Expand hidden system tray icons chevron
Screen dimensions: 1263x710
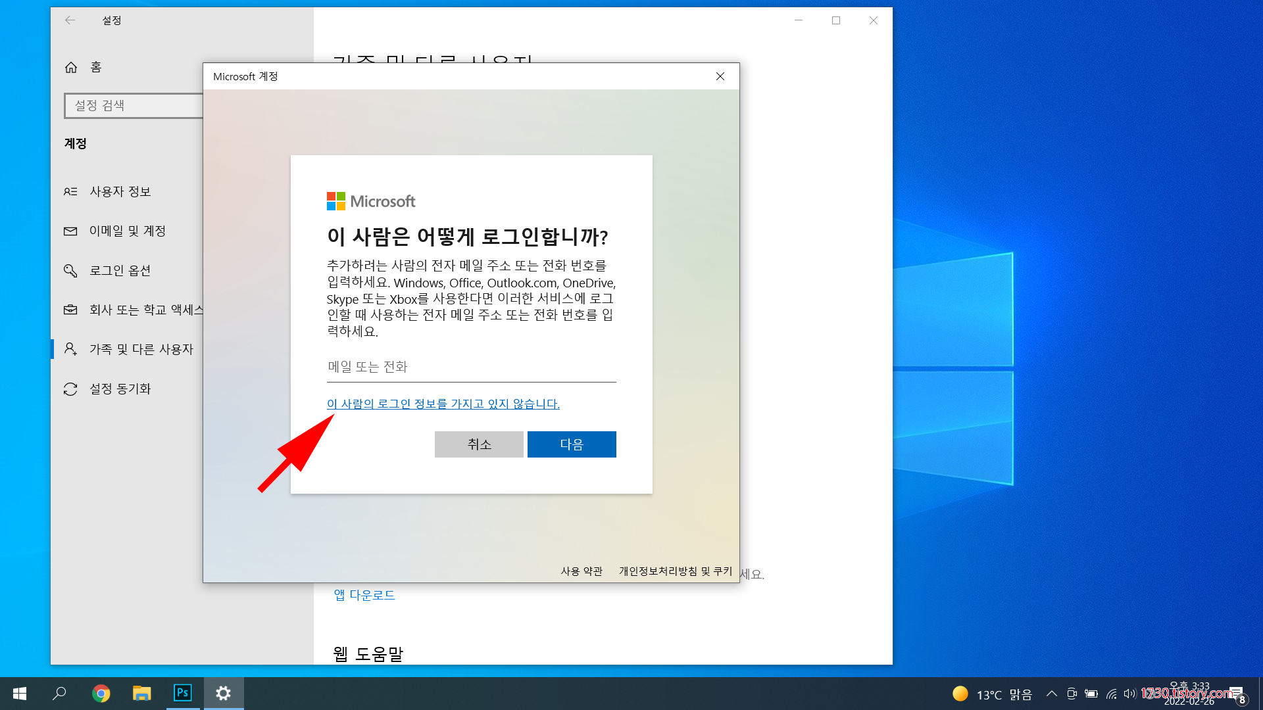coord(1051,694)
